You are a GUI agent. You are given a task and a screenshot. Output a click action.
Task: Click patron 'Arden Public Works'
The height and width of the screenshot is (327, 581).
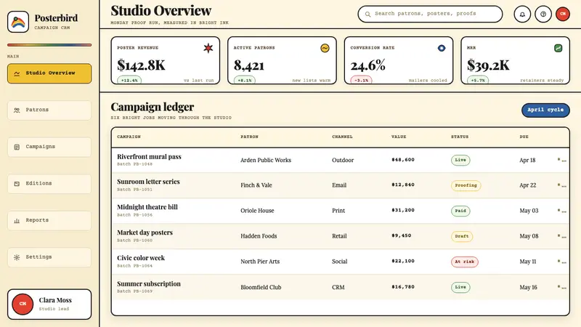click(266, 160)
